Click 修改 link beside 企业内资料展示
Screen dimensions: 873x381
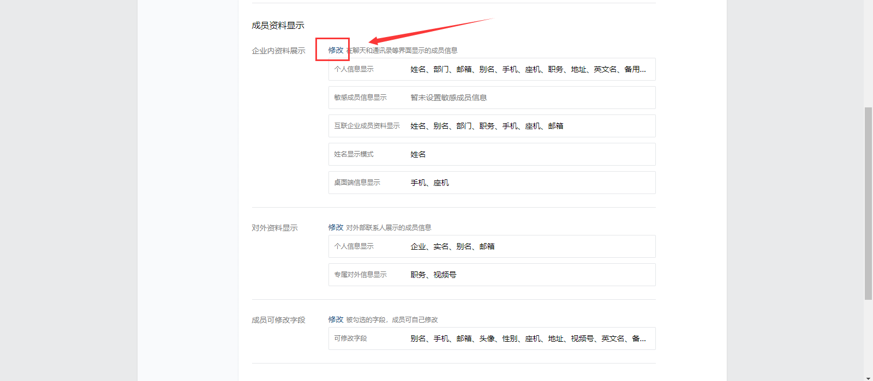pyautogui.click(x=336, y=50)
